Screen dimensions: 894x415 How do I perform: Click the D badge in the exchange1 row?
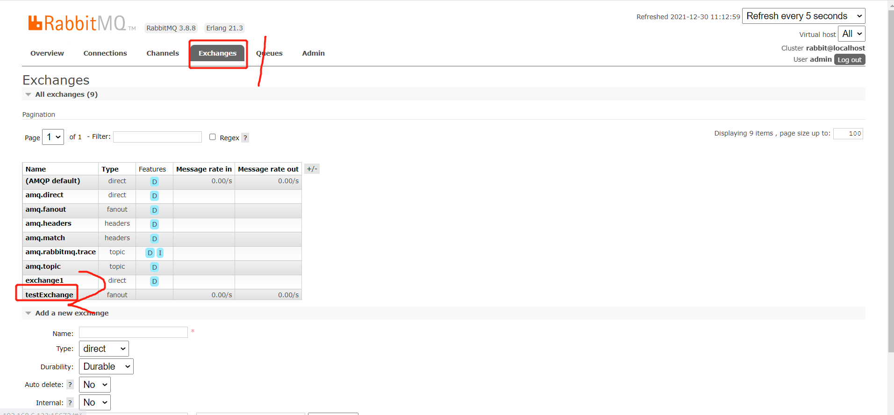(x=155, y=281)
